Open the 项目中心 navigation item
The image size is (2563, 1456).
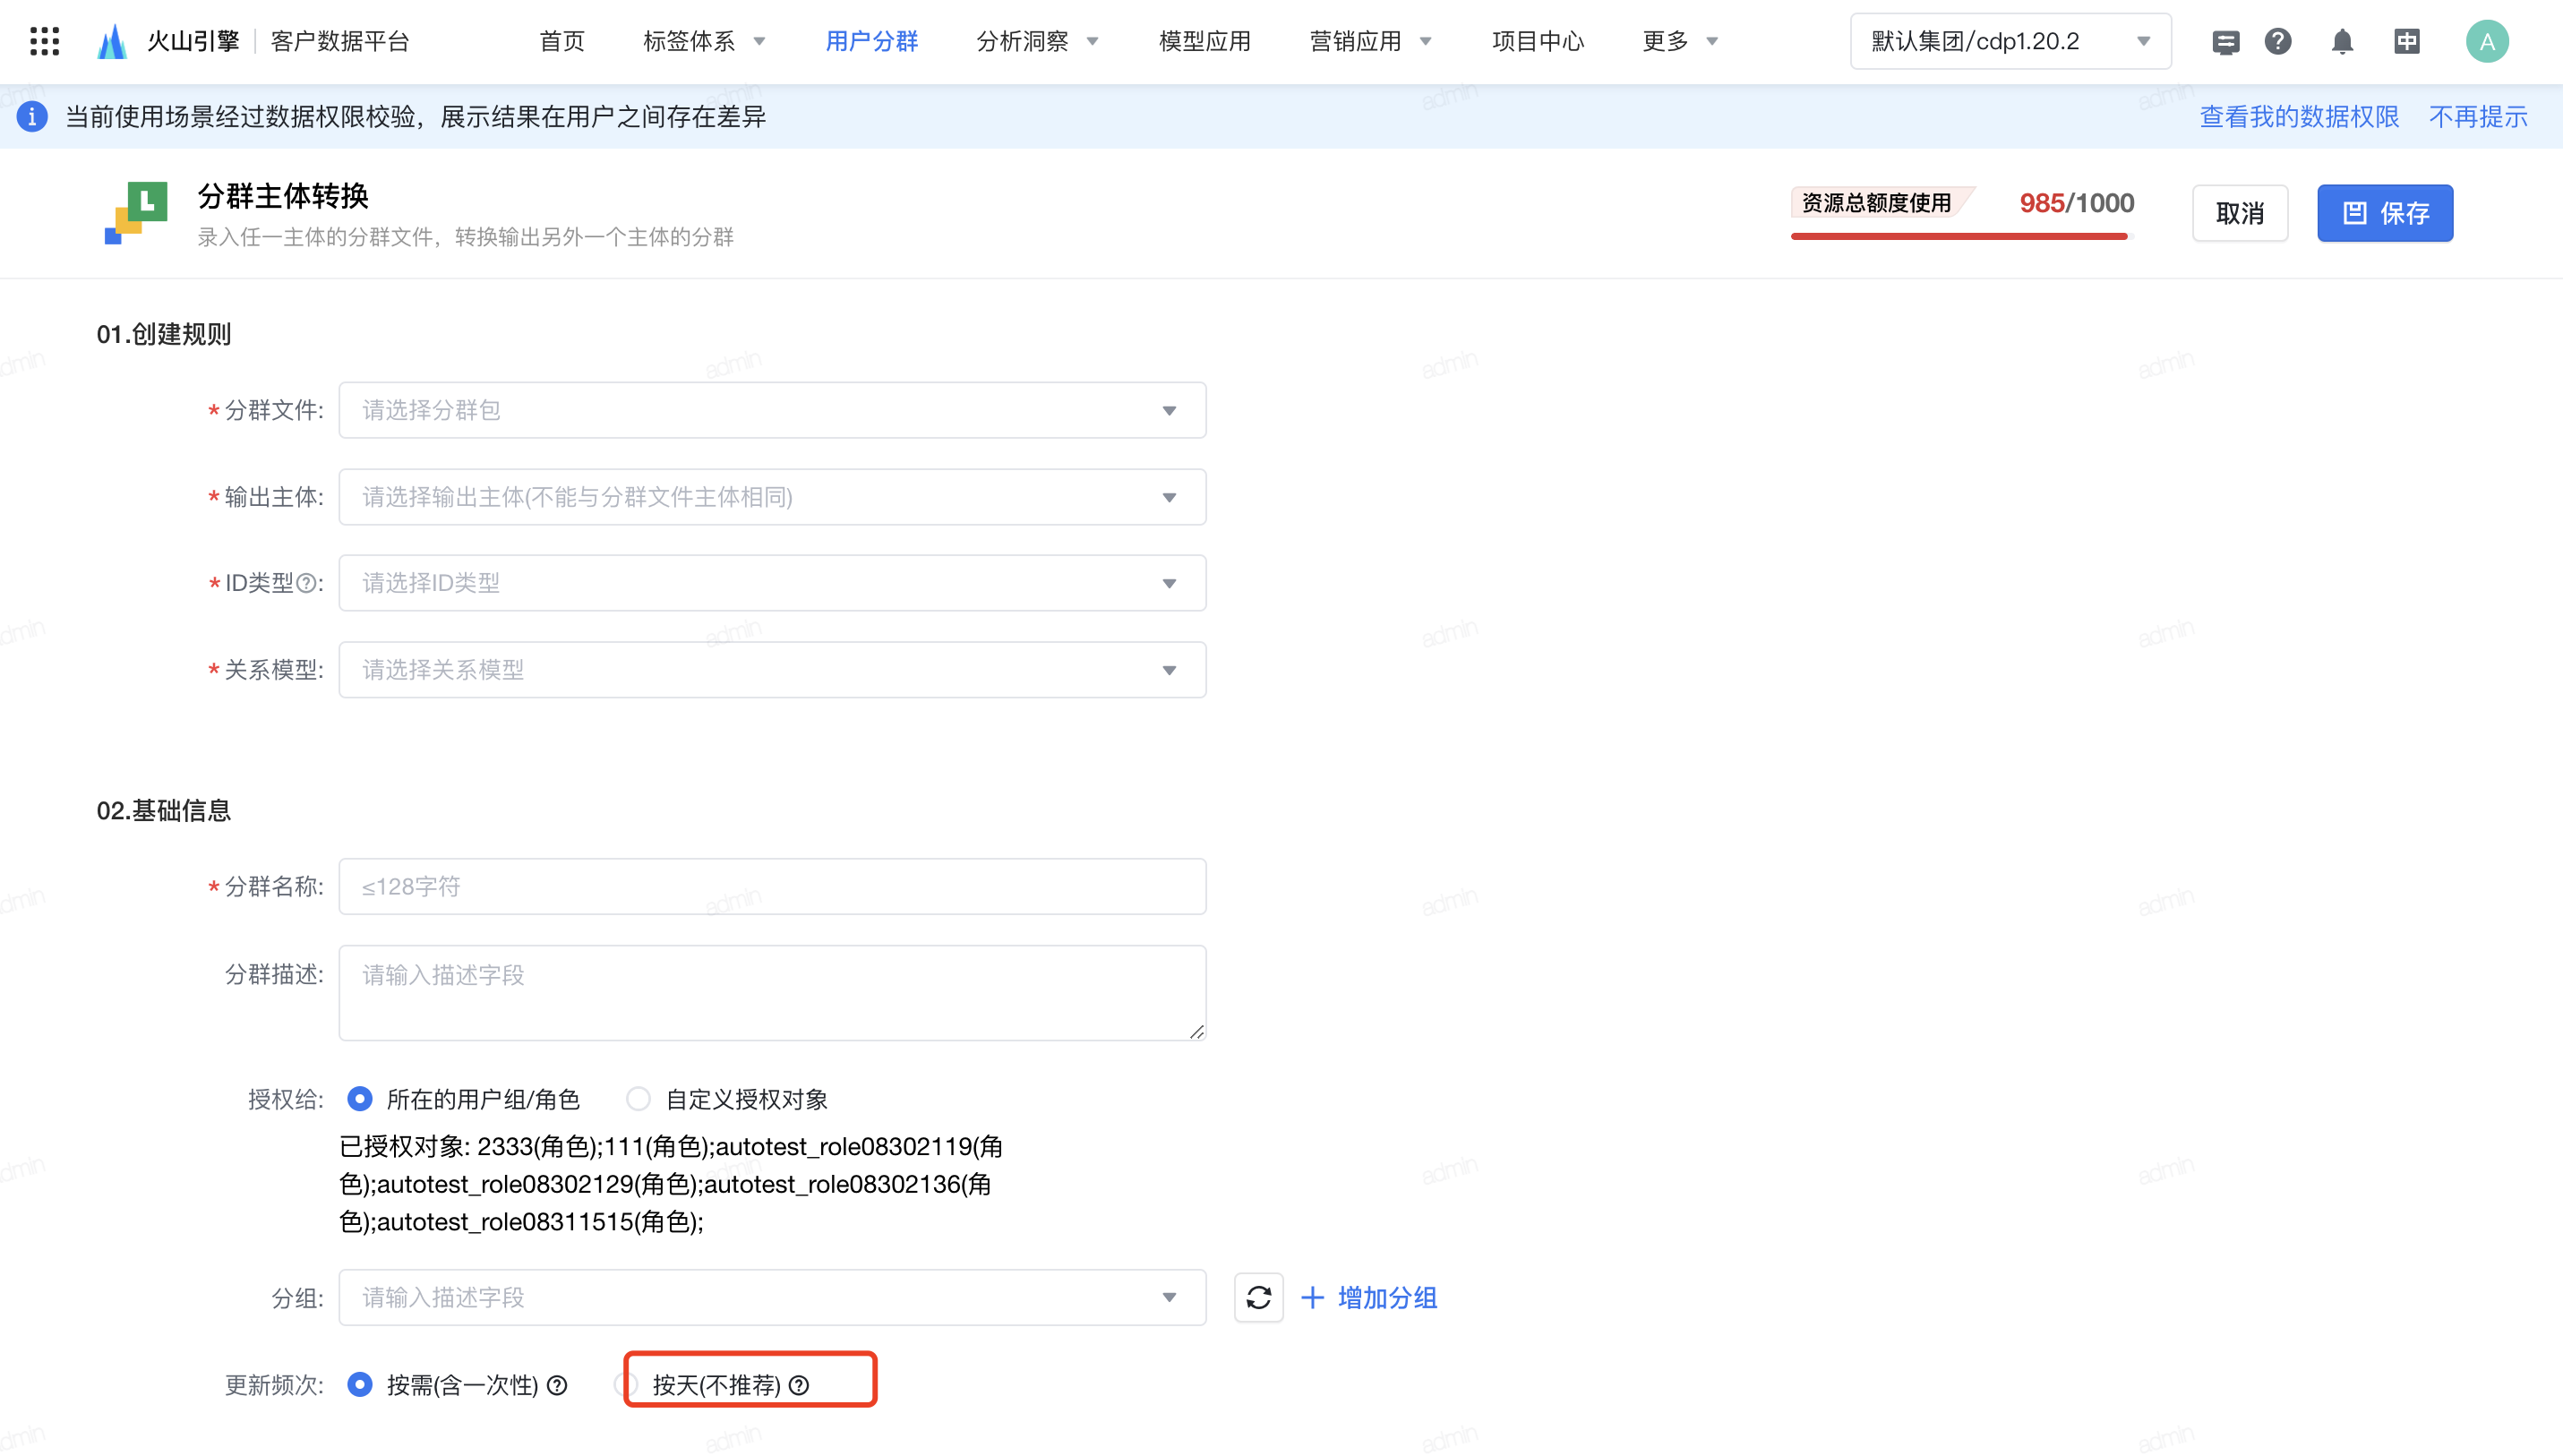(1537, 41)
